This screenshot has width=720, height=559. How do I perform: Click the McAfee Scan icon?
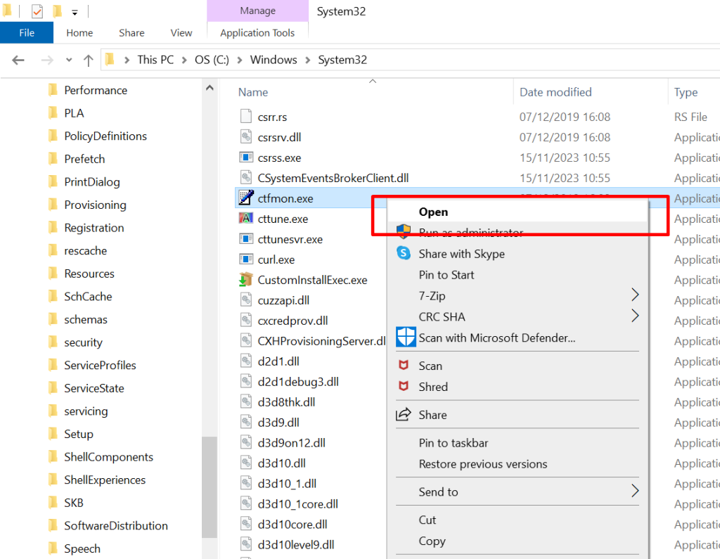tap(404, 366)
